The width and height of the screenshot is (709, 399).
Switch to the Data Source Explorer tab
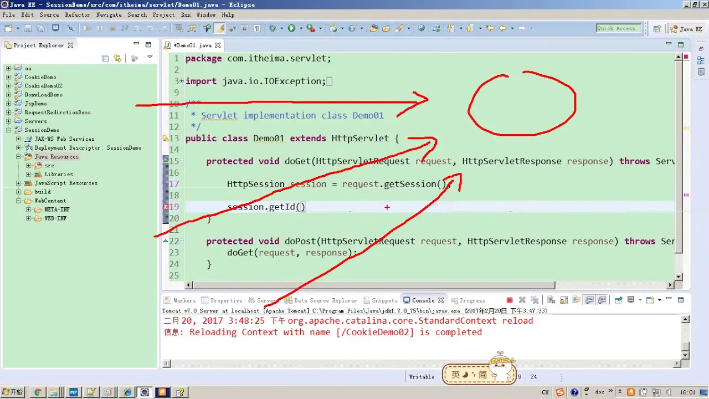click(321, 300)
